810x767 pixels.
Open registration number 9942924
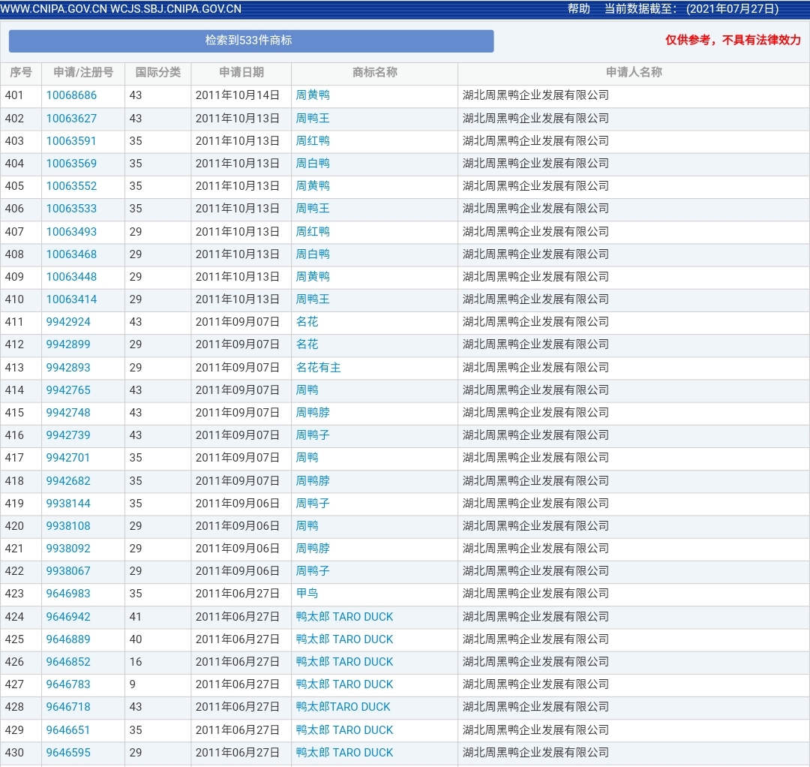tap(68, 322)
